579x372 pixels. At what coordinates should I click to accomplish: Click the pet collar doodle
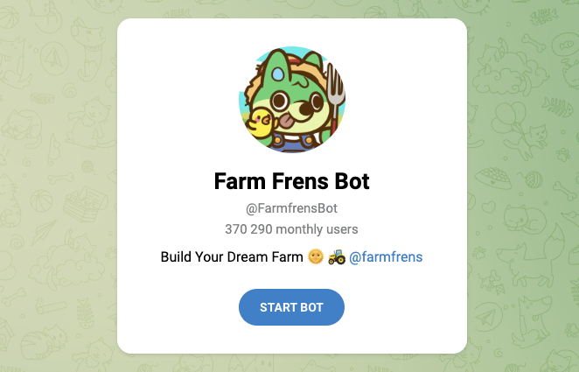click(42, 98)
